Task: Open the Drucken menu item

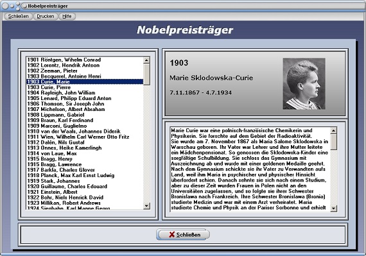Action: [46, 16]
